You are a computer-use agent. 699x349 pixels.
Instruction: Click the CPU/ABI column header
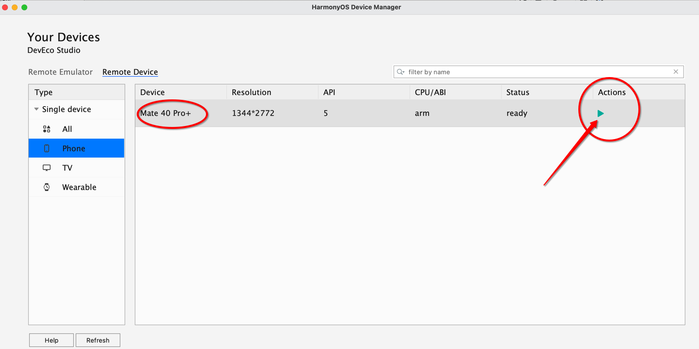coord(430,92)
